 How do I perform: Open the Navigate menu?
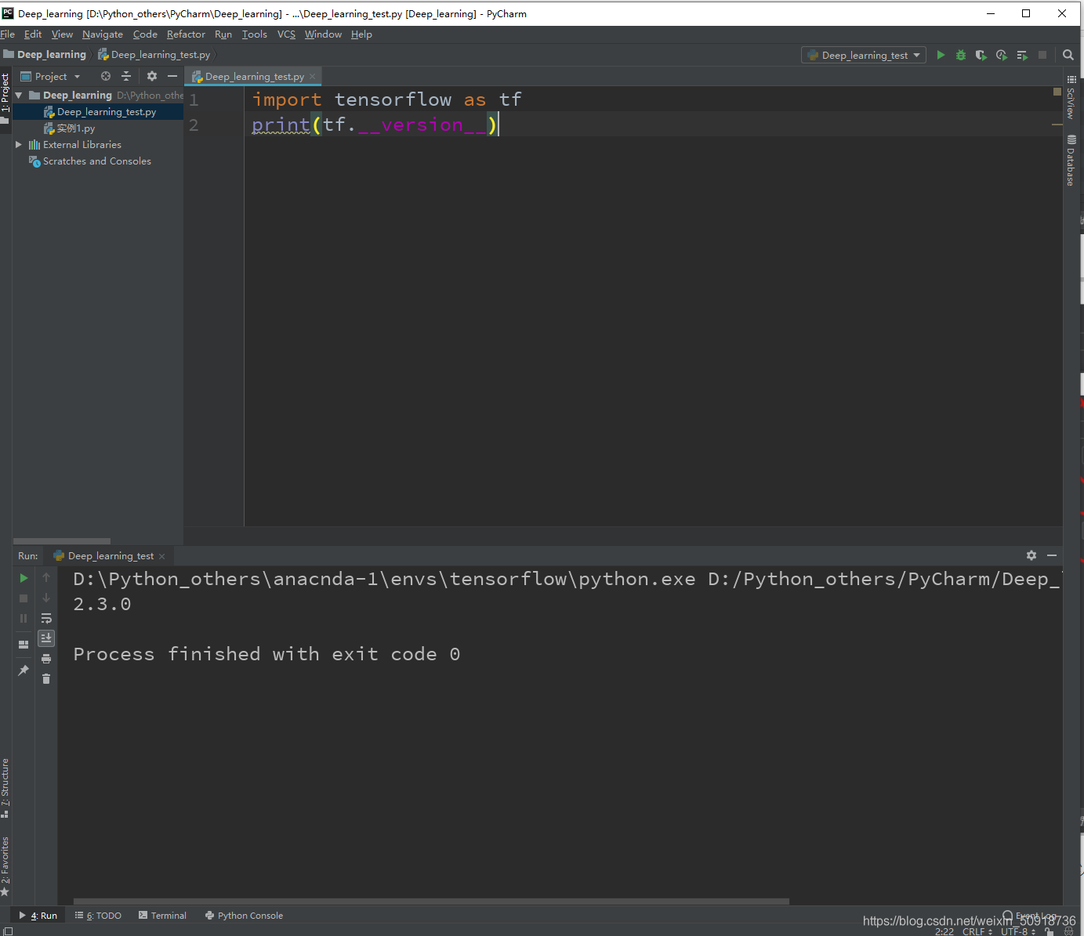103,34
